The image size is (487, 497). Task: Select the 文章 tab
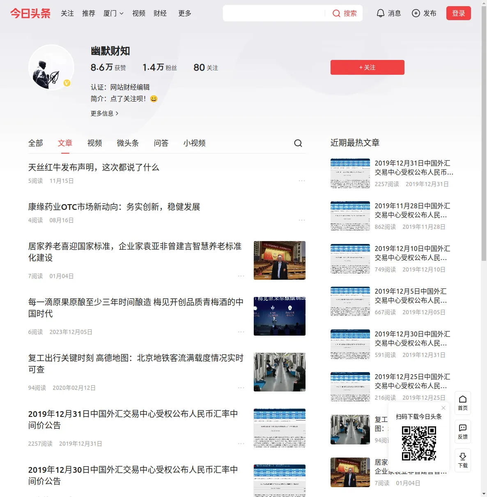point(65,143)
